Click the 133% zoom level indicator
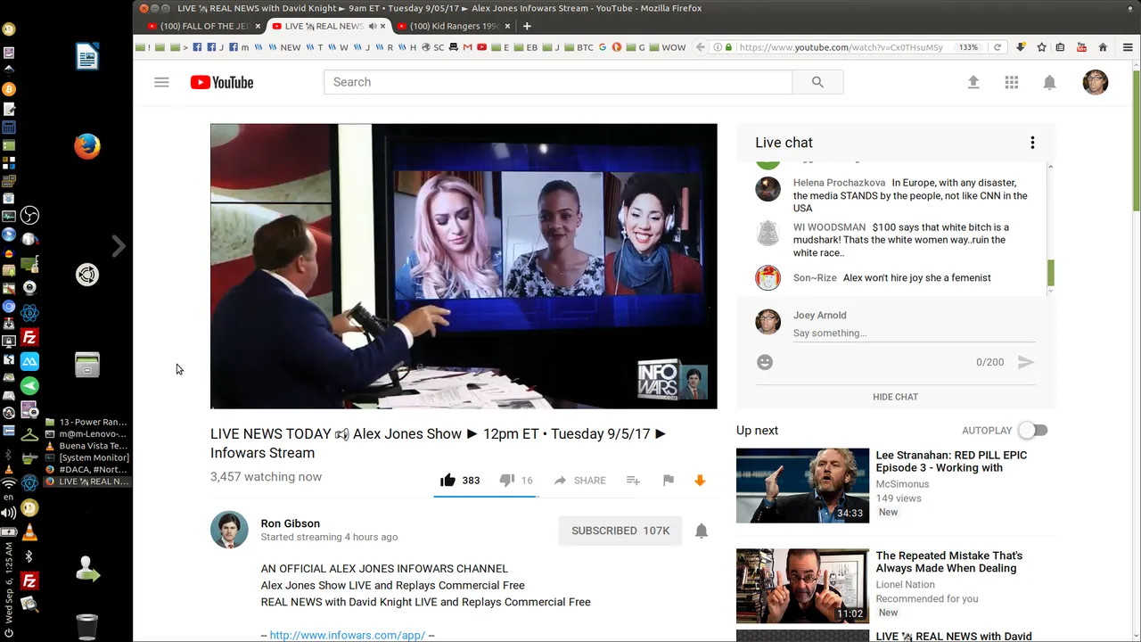 pyautogui.click(x=969, y=47)
